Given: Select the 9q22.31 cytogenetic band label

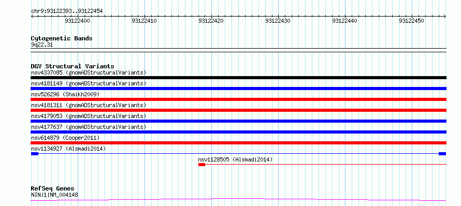Looking at the screenshot, I should coord(42,45).
